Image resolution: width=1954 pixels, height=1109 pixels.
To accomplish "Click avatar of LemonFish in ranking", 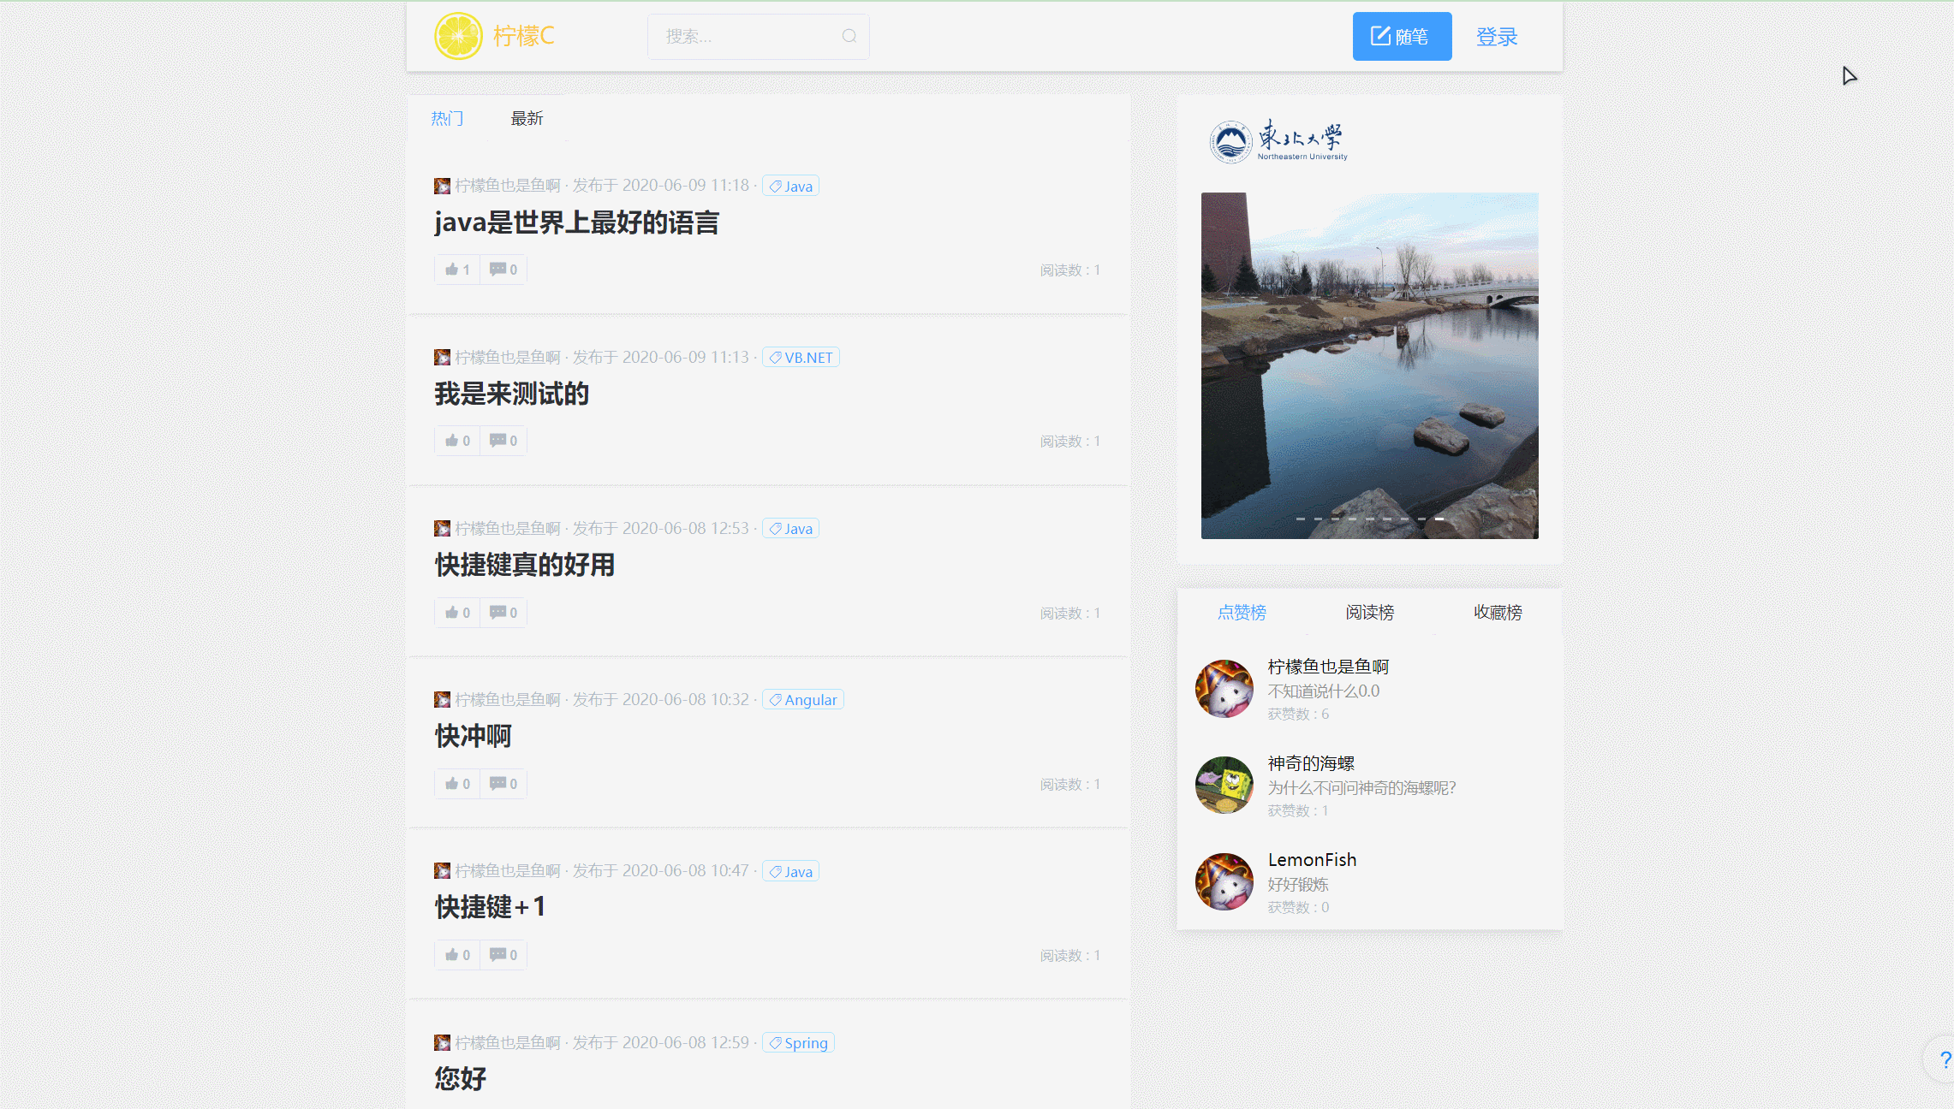I will (1224, 881).
